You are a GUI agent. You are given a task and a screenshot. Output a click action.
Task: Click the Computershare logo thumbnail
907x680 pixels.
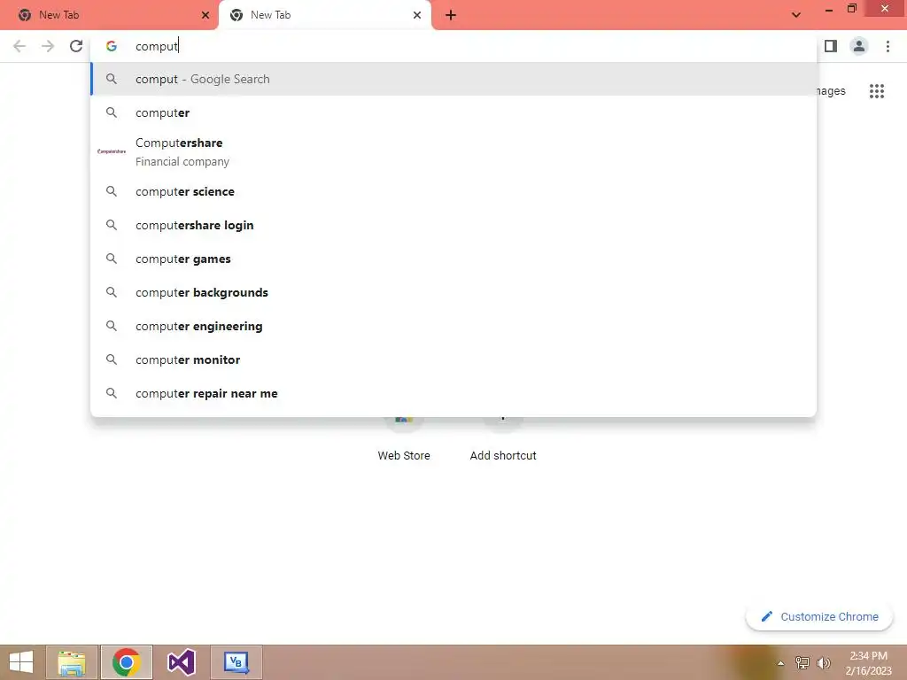tap(112, 151)
